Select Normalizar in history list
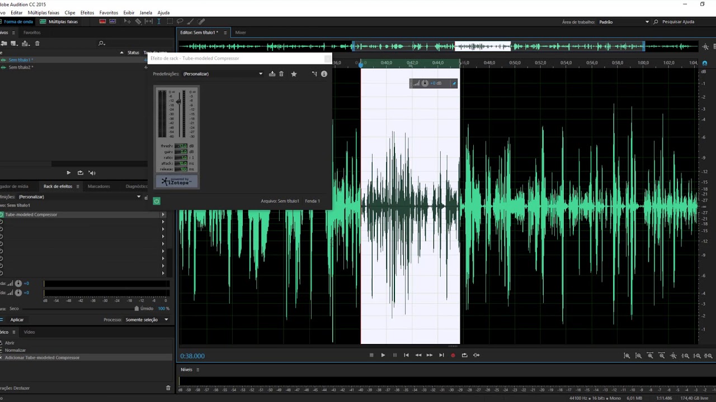 pos(15,350)
